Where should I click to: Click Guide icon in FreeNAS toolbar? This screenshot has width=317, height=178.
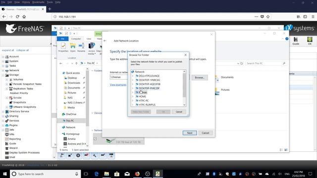pos(296,41)
